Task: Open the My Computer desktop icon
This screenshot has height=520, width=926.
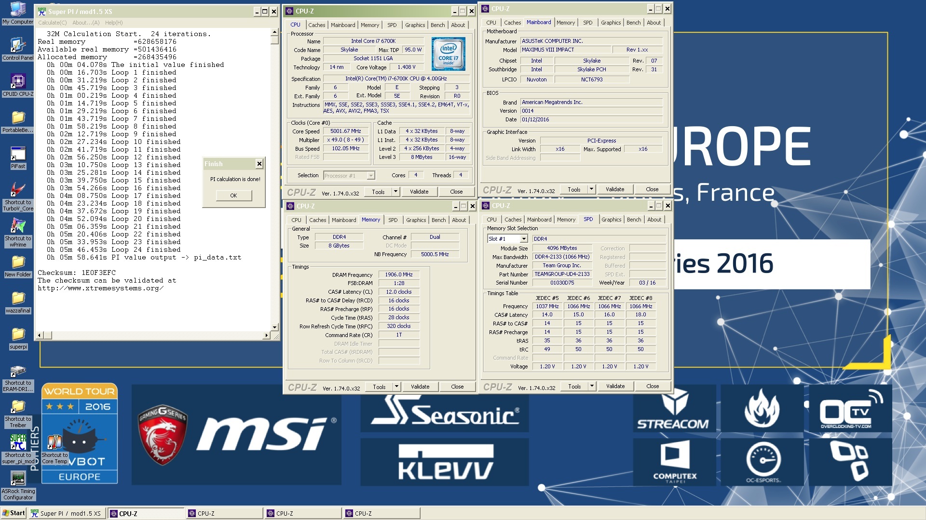Action: pyautogui.click(x=18, y=13)
